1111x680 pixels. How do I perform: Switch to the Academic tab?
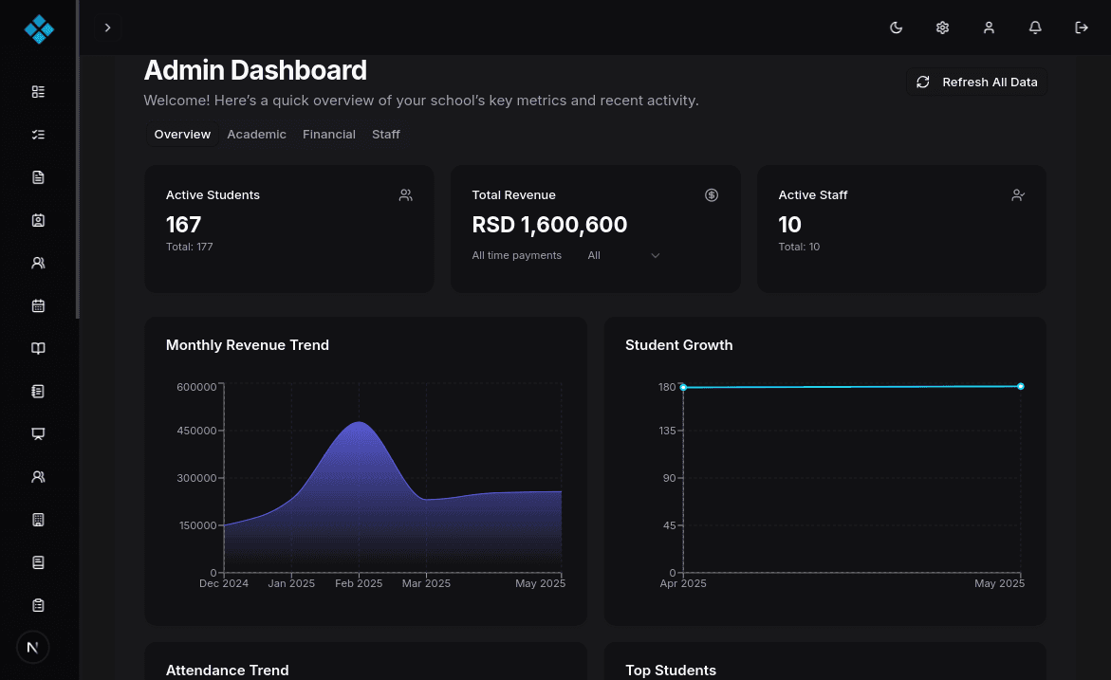(256, 135)
